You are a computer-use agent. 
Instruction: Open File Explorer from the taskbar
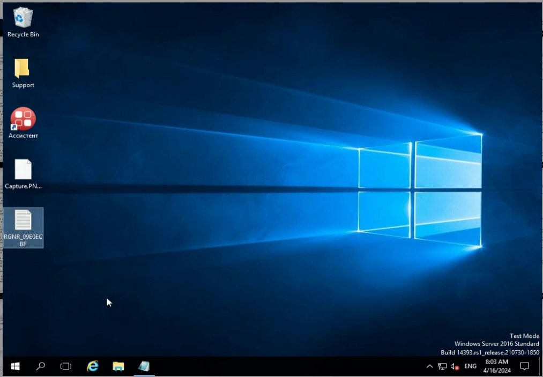pyautogui.click(x=118, y=366)
